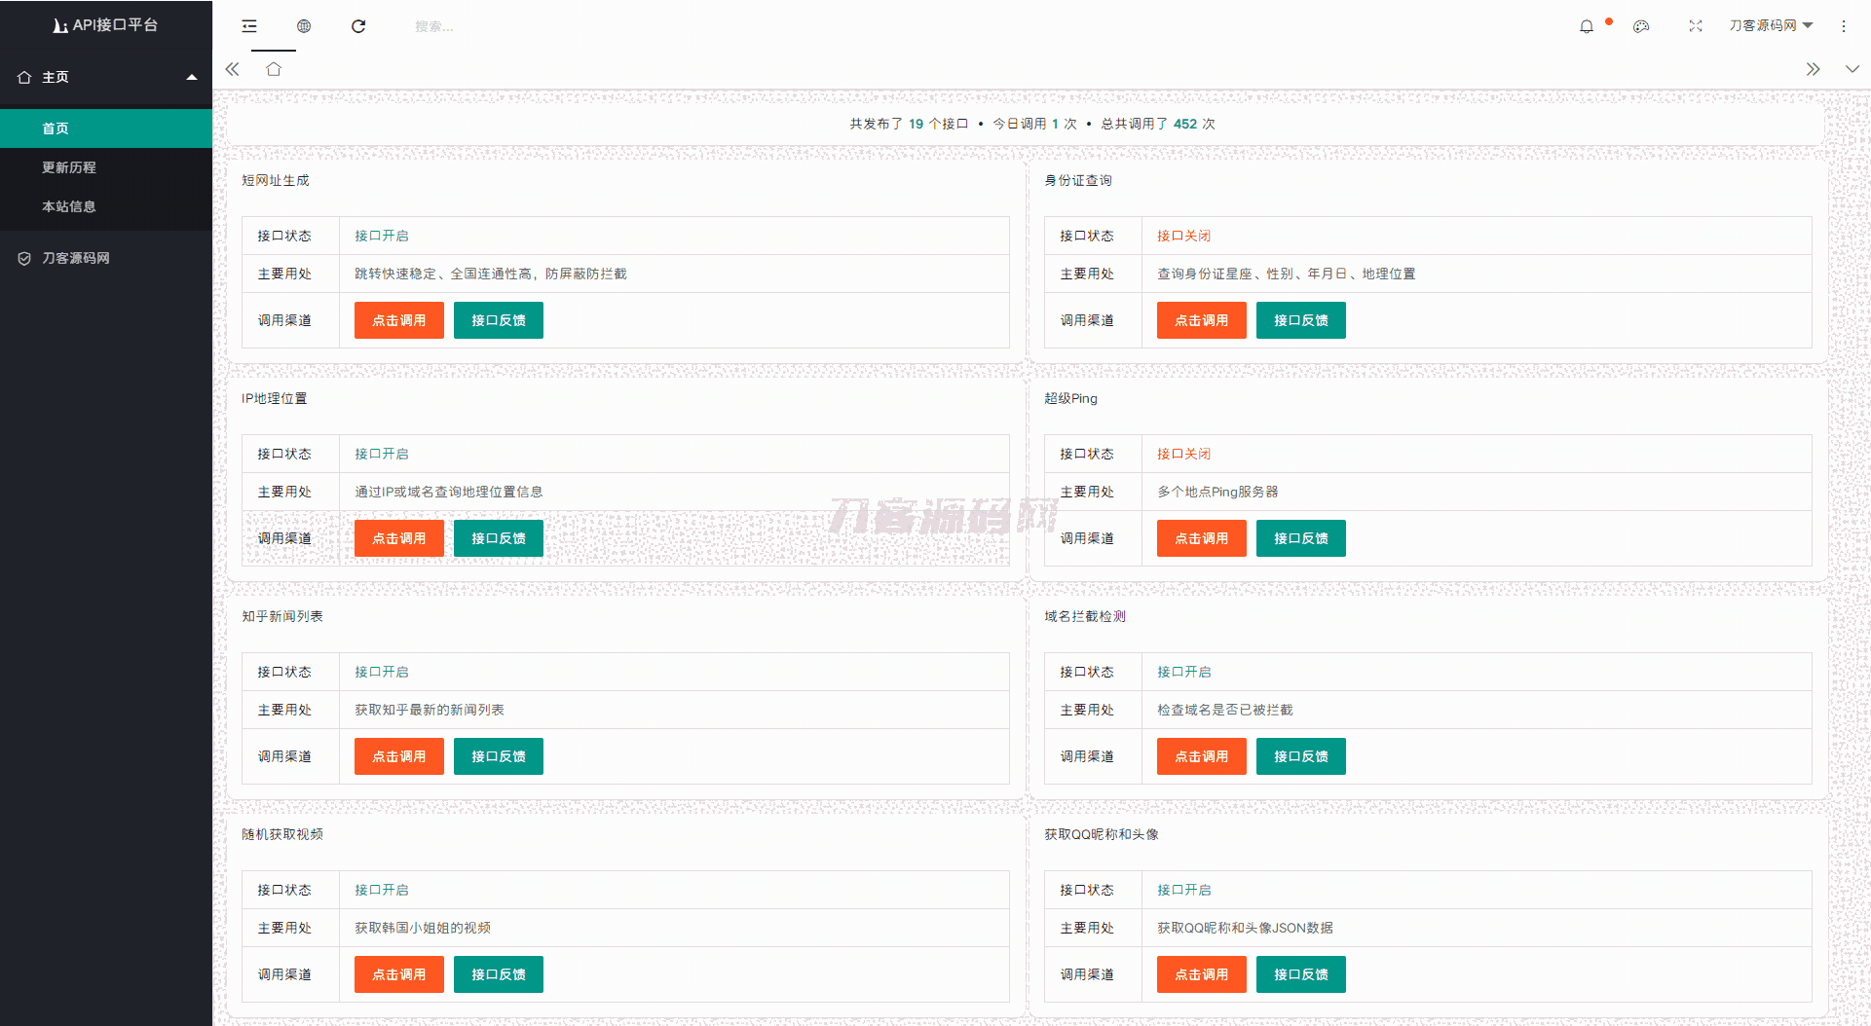Click the 获取QQ昵称和头像 card title
This screenshot has width=1871, height=1026.
[x=1102, y=834]
